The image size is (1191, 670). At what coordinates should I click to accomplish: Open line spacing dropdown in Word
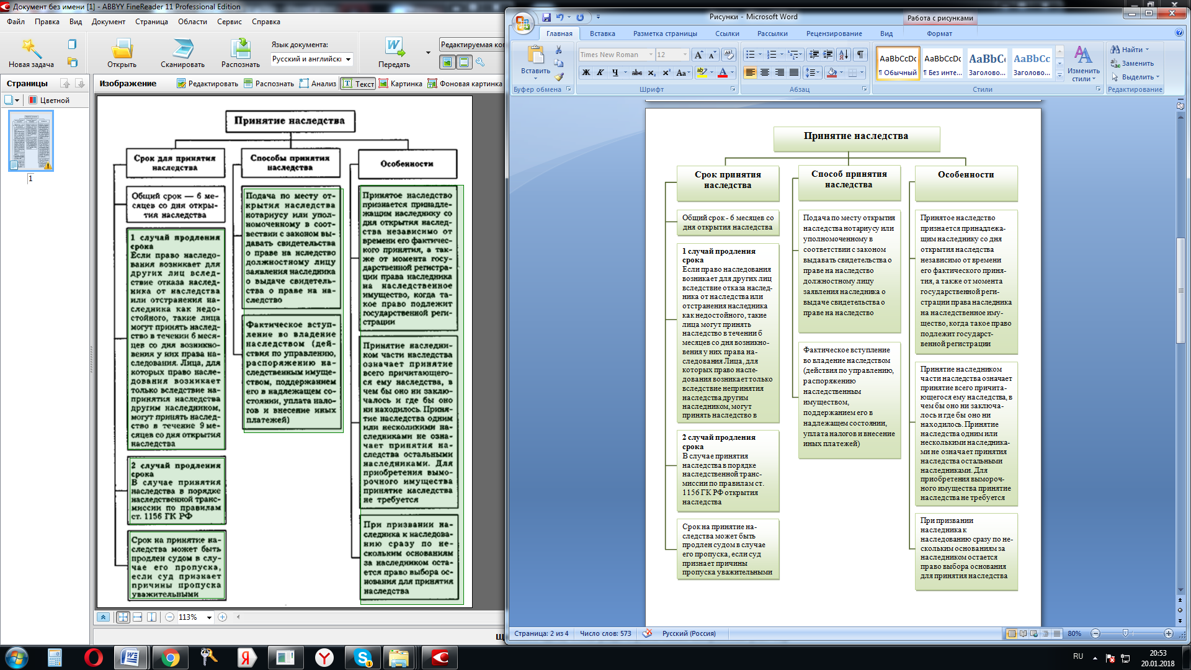coord(813,73)
